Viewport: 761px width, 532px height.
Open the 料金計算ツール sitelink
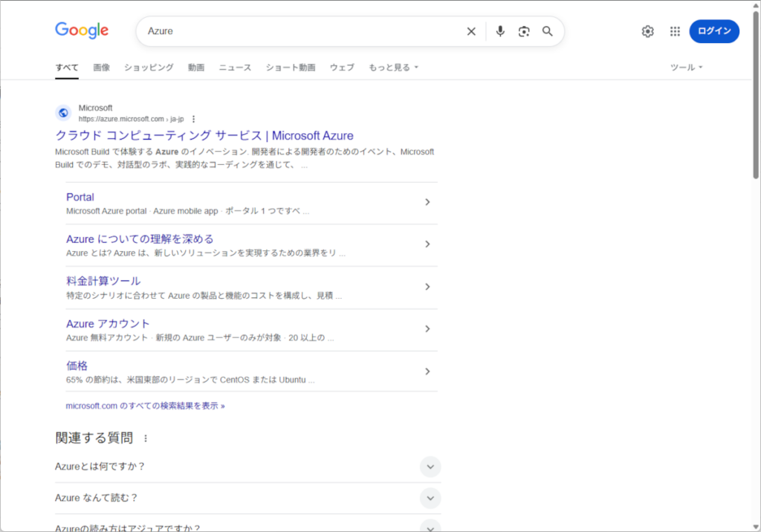pyautogui.click(x=103, y=281)
